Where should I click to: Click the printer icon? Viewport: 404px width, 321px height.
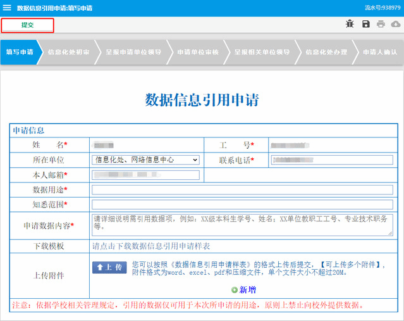pyautogui.click(x=381, y=24)
